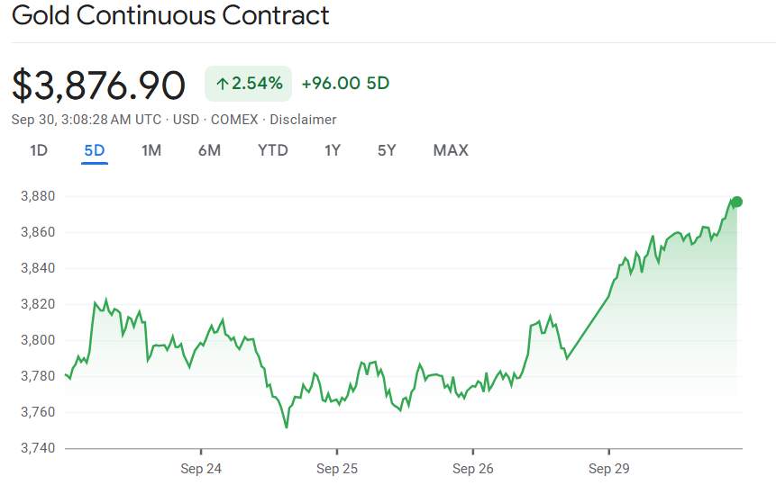View the 5Y price history tab
Image resolution: width=776 pixels, height=494 pixels.
[x=387, y=150]
